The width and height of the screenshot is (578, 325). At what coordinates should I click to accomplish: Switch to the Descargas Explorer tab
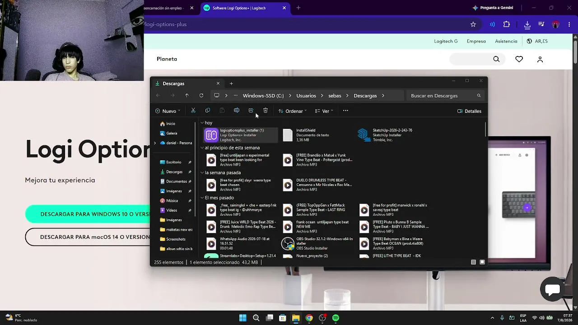pos(187,84)
